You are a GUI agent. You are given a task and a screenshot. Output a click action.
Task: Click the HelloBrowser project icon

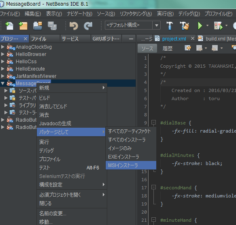coord(10,54)
